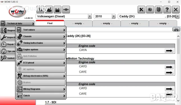The height and width of the screenshot is (105, 181).
Task: Click the Inspection wrench icon
Action: point(4,37)
